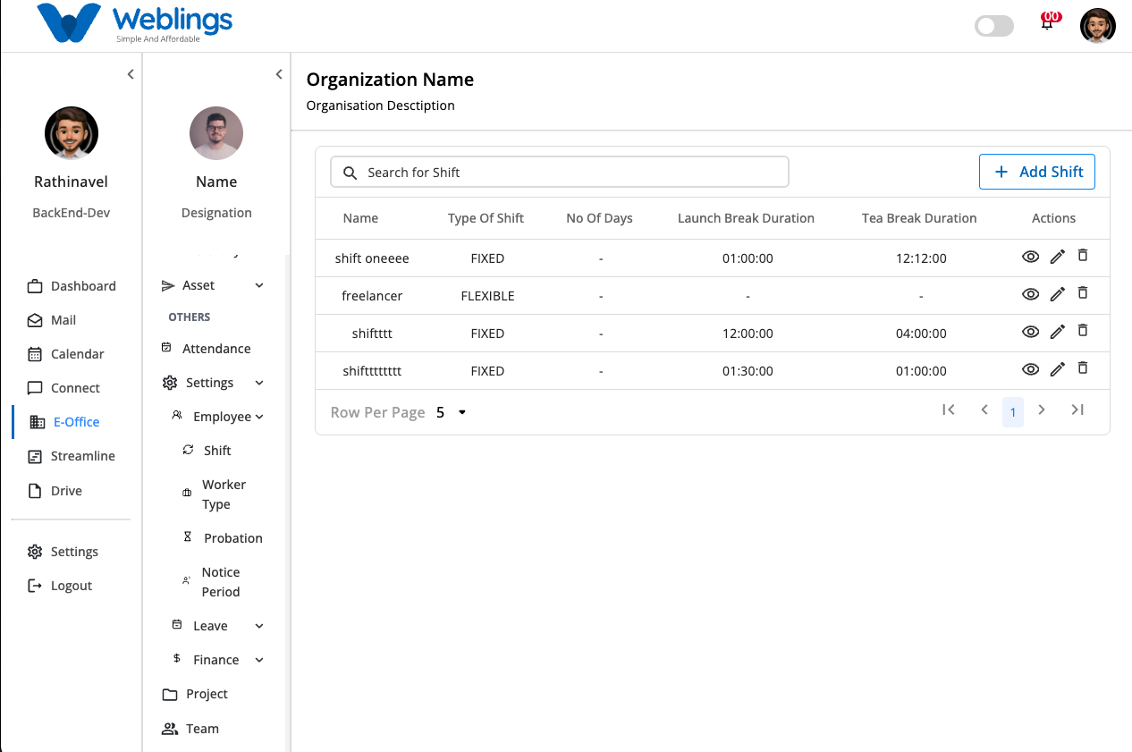Open the Row Per Page dropdown
1132x752 pixels.
click(452, 412)
